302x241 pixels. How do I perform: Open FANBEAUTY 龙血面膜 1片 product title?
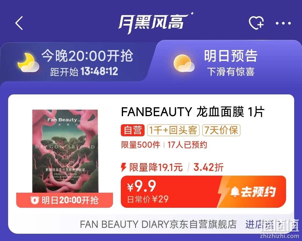tap(193, 111)
